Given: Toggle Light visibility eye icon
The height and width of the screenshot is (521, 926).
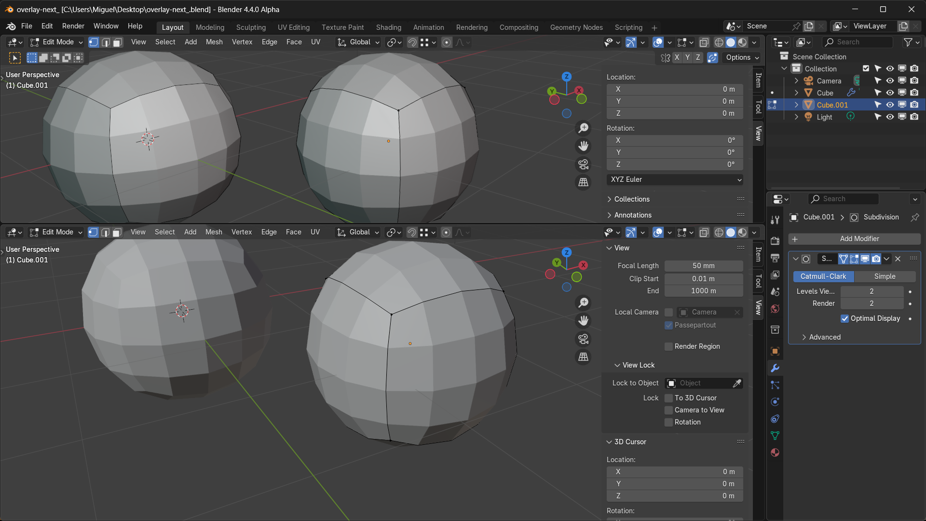Looking at the screenshot, I should click(x=890, y=117).
